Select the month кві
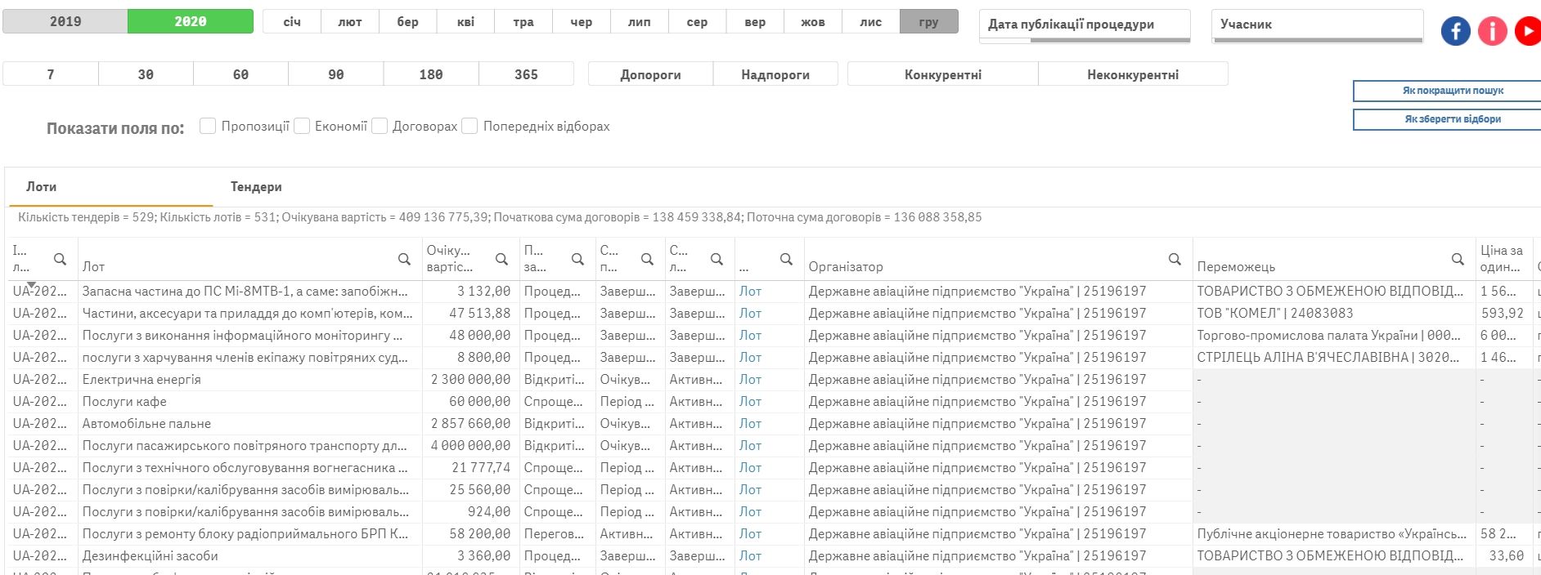This screenshot has width=1541, height=575. coord(465,22)
